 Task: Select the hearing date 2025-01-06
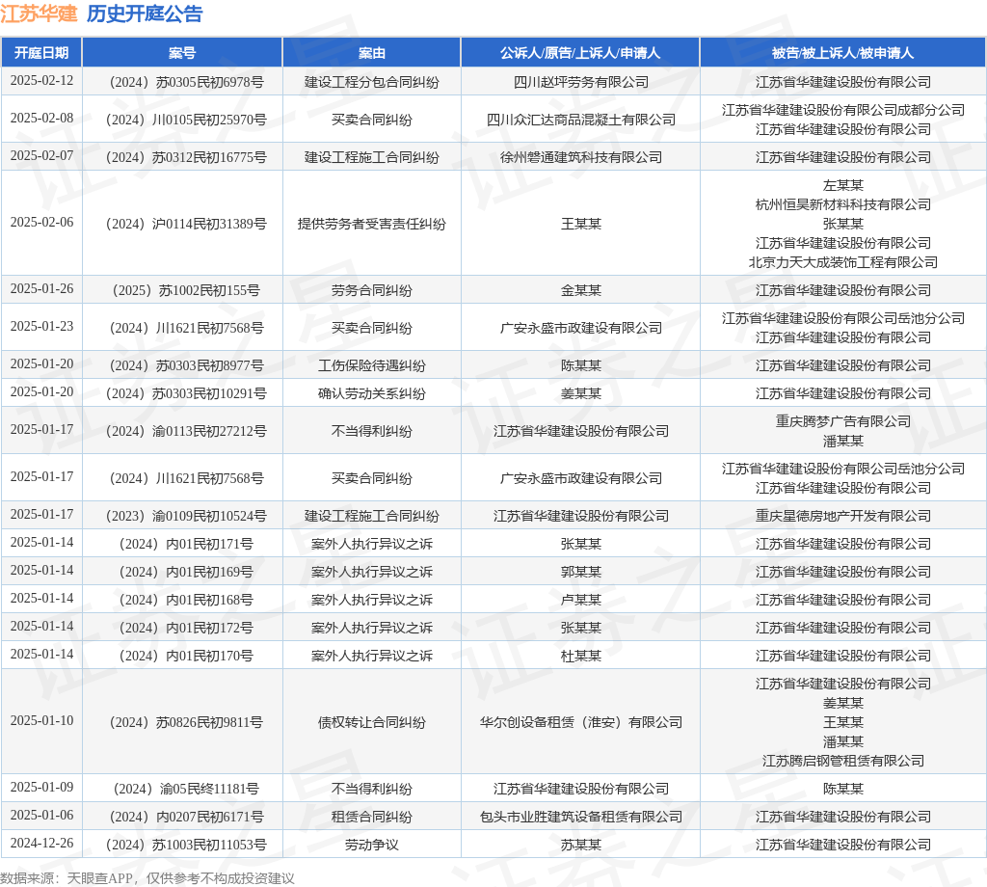pos(41,816)
